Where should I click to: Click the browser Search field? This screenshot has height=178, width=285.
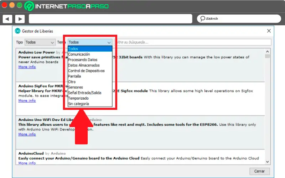[x=239, y=19]
